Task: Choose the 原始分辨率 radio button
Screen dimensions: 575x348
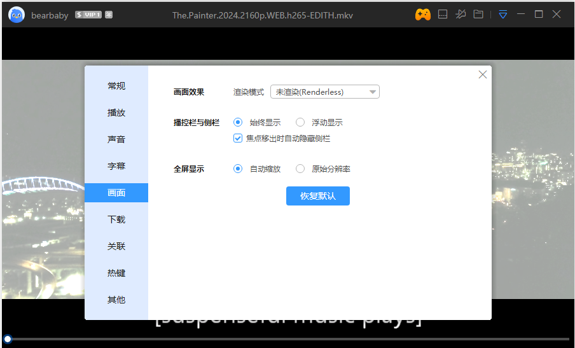Action: click(x=300, y=169)
